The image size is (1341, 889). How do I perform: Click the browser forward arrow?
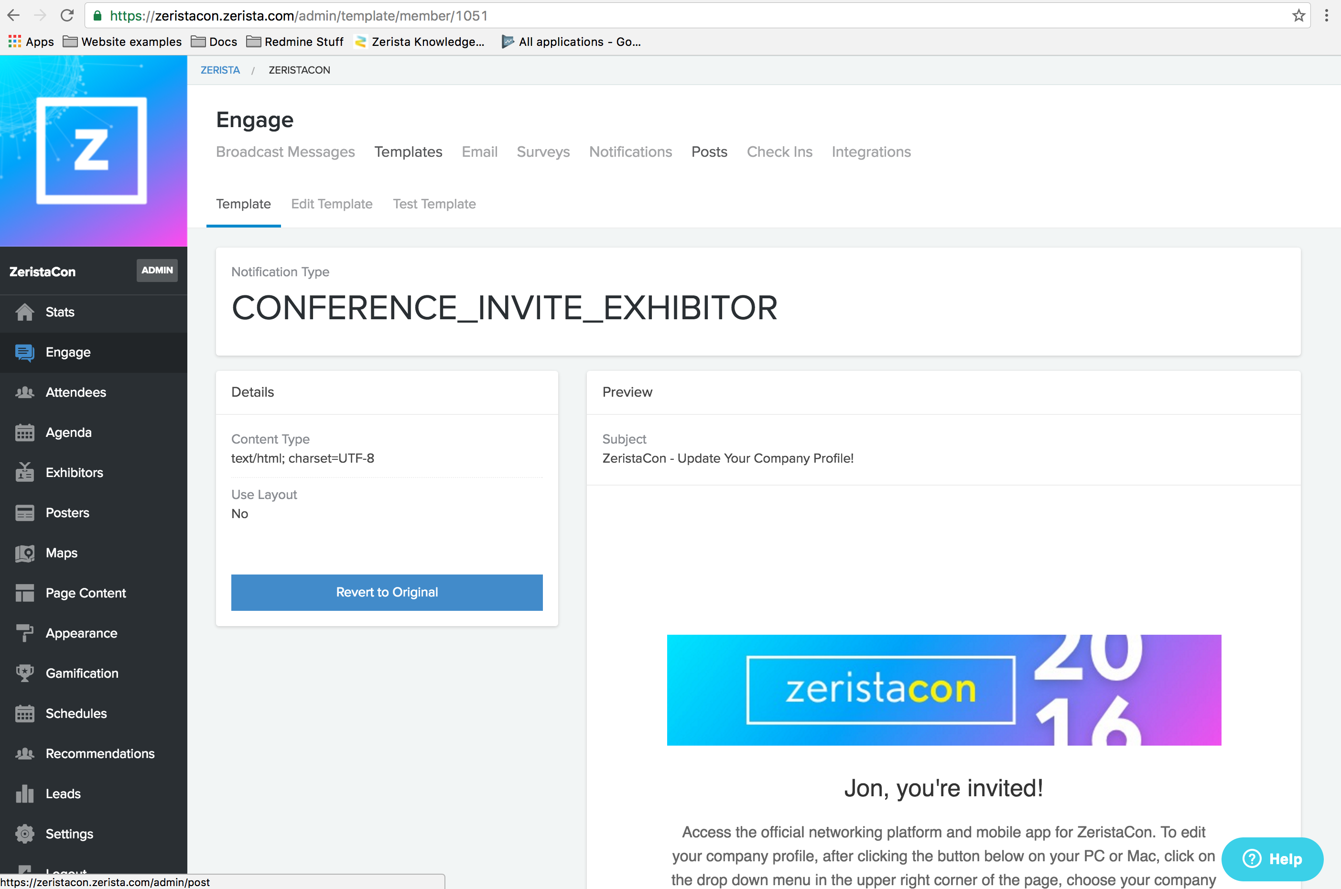[x=40, y=15]
